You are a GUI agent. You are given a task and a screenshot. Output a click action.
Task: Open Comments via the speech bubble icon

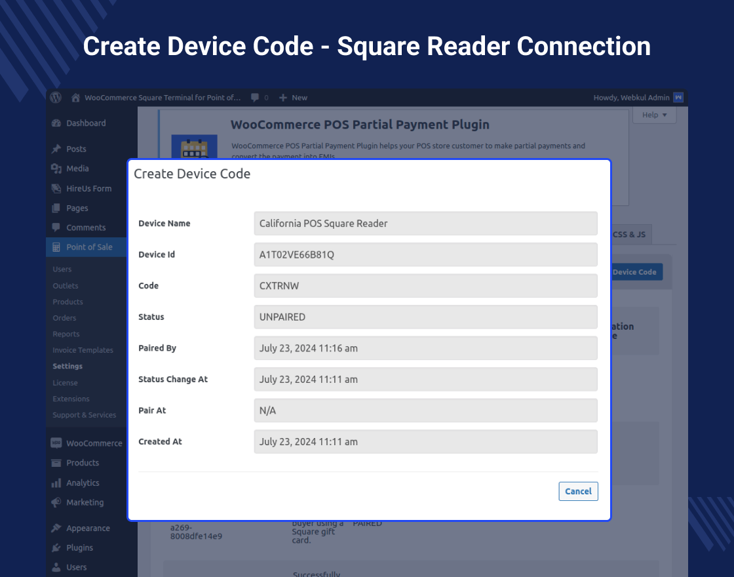click(x=55, y=227)
